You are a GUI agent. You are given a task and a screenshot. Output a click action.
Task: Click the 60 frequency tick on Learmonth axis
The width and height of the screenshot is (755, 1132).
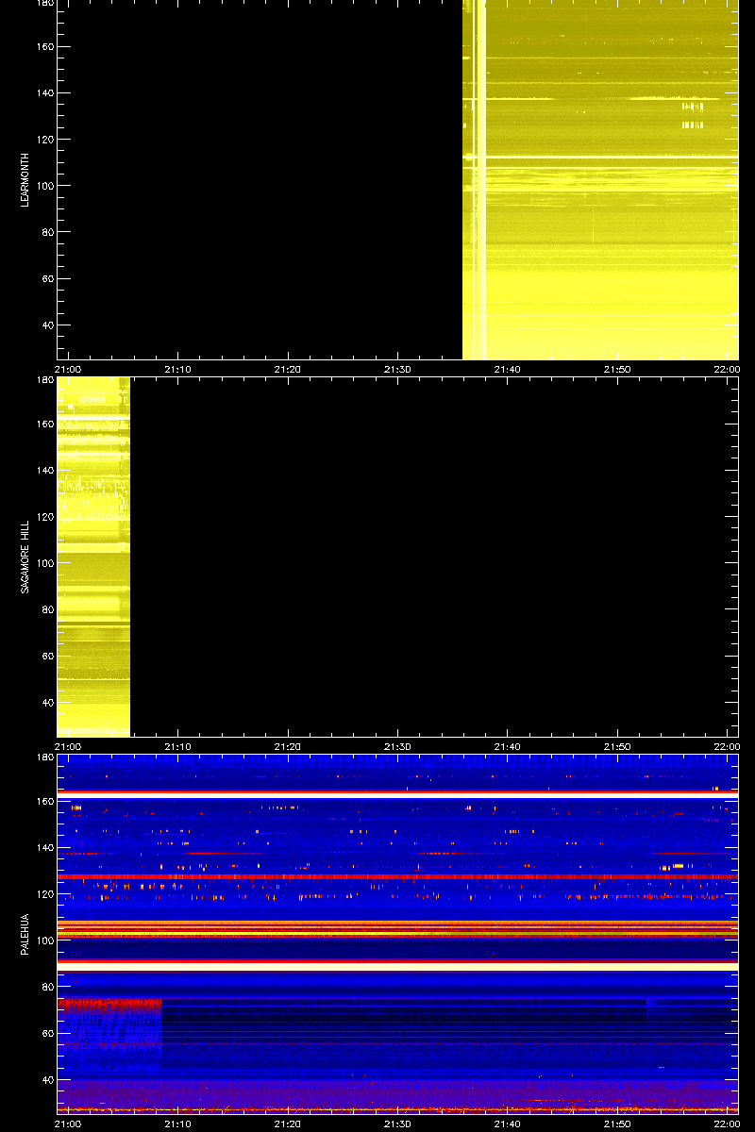(46, 279)
